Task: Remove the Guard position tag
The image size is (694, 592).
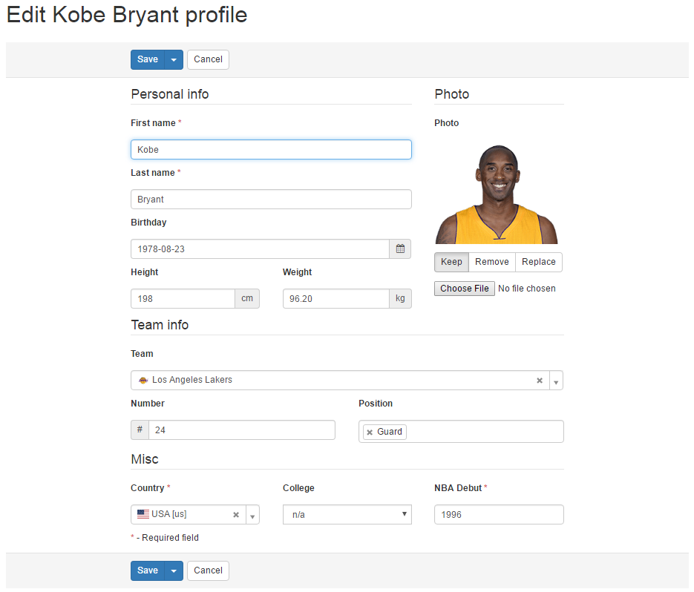Action: point(370,431)
